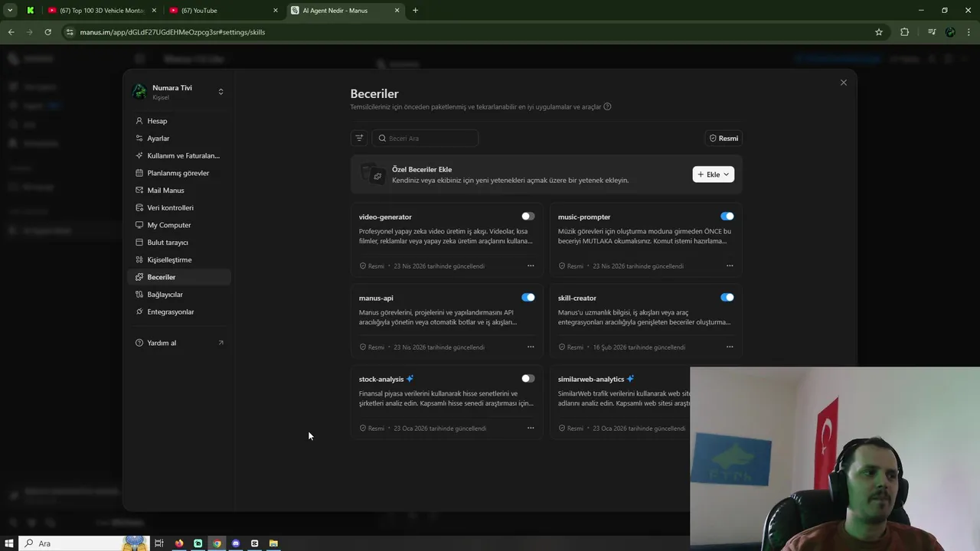
Task: Open the Chrome profile avatar
Action: point(950,32)
